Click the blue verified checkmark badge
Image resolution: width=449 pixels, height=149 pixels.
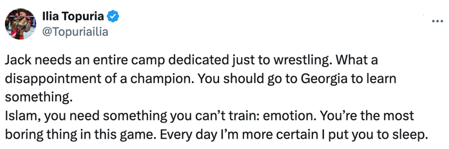tap(114, 16)
